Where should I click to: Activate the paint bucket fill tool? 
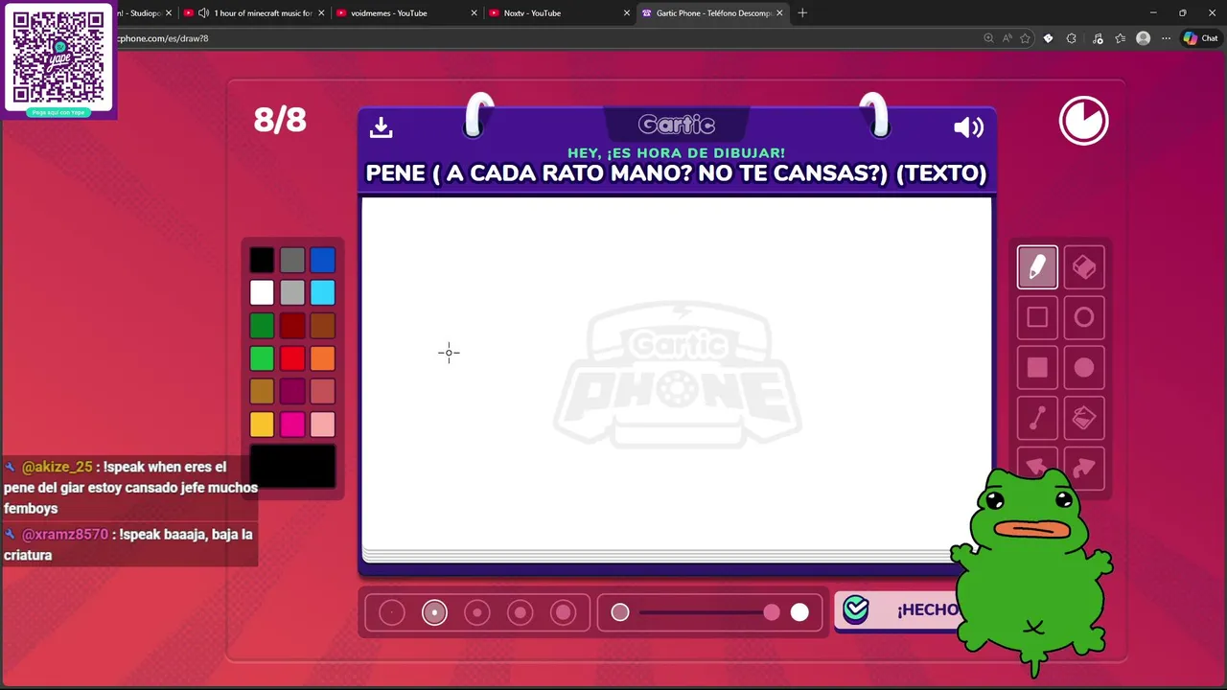click(1084, 417)
